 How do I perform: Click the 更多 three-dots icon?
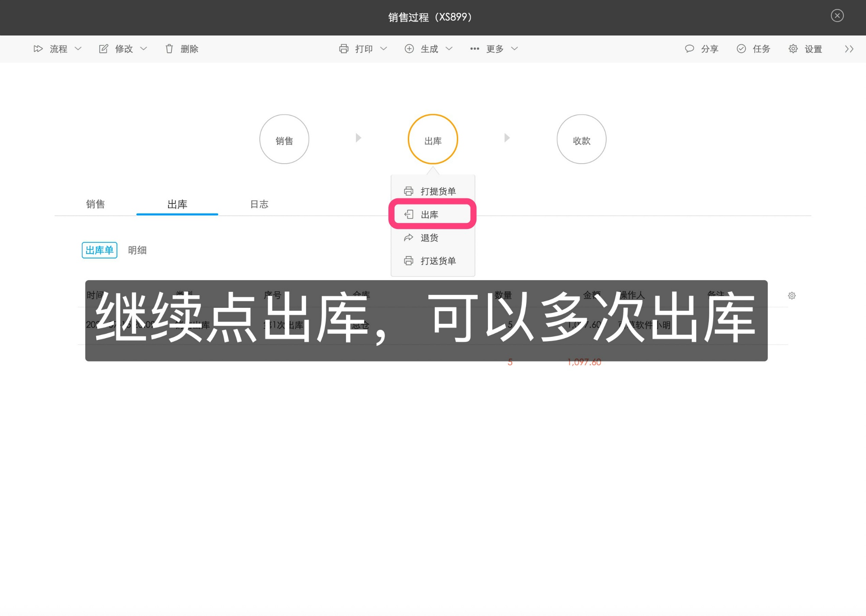[x=475, y=49]
